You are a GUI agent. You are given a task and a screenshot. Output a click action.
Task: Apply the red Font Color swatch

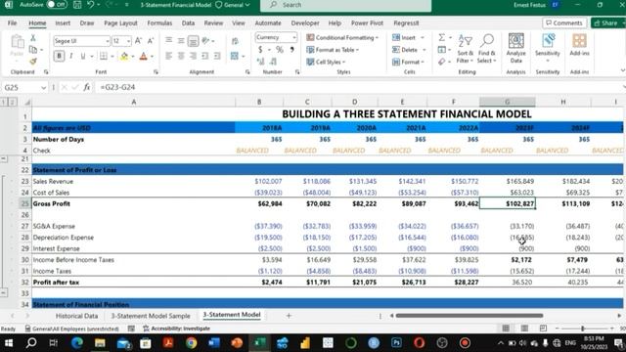pyautogui.click(x=144, y=57)
